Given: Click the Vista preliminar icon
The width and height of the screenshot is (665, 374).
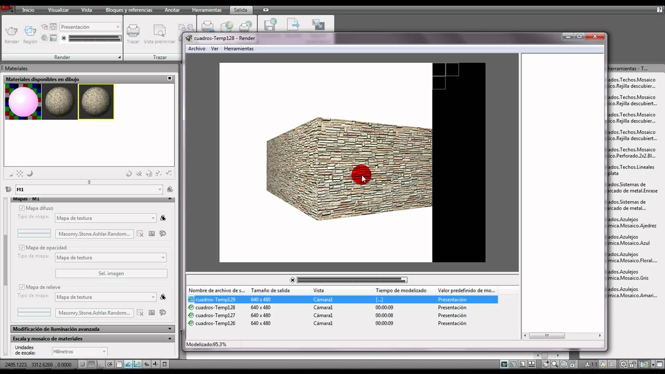Looking at the screenshot, I should [159, 31].
